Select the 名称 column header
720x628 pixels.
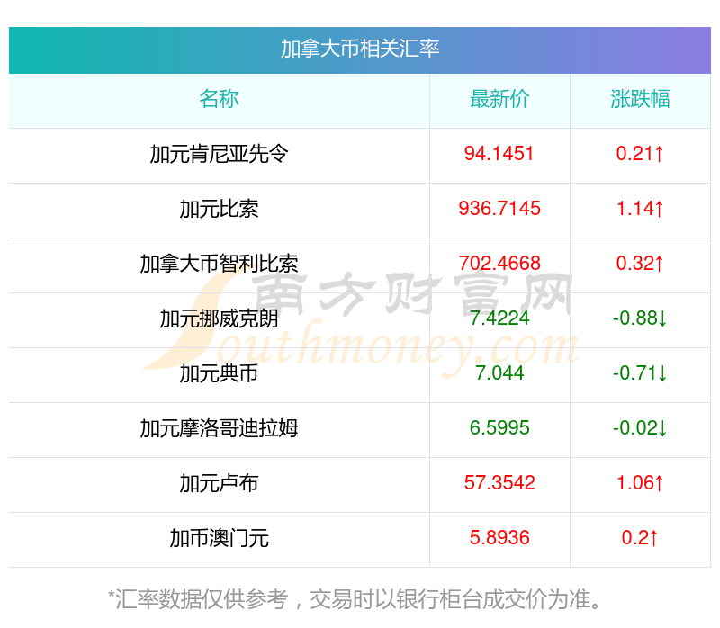[x=219, y=99]
